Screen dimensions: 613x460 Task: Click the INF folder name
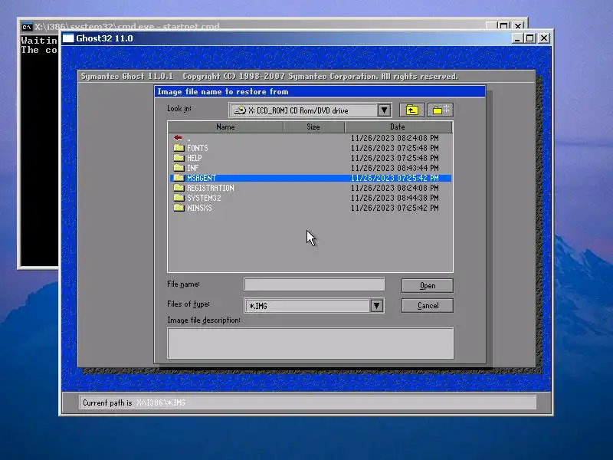[x=193, y=168]
